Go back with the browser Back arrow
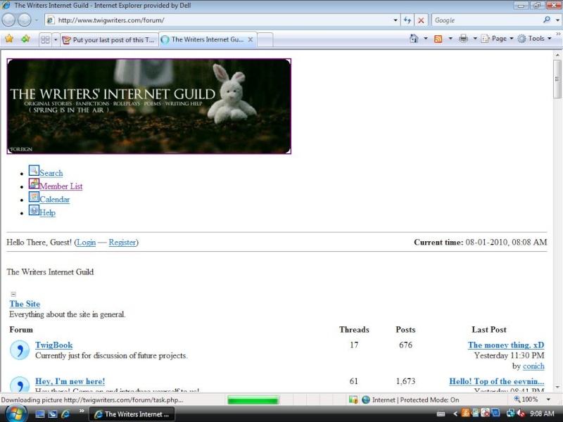 click(x=8, y=20)
